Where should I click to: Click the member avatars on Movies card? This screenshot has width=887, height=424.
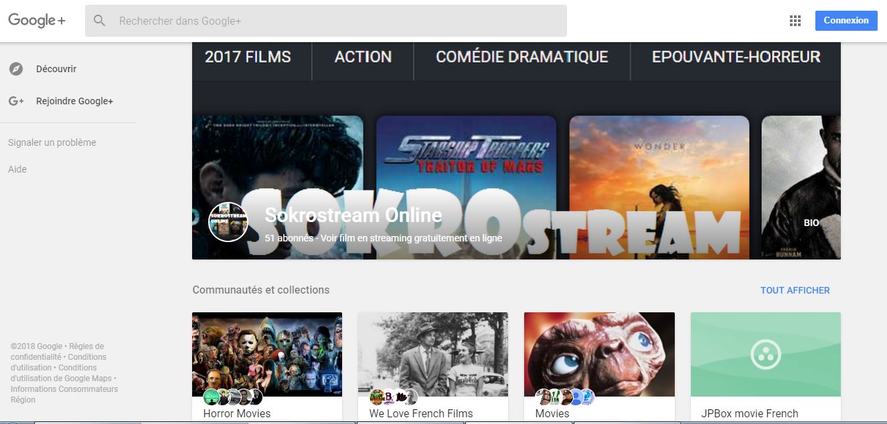(x=565, y=397)
